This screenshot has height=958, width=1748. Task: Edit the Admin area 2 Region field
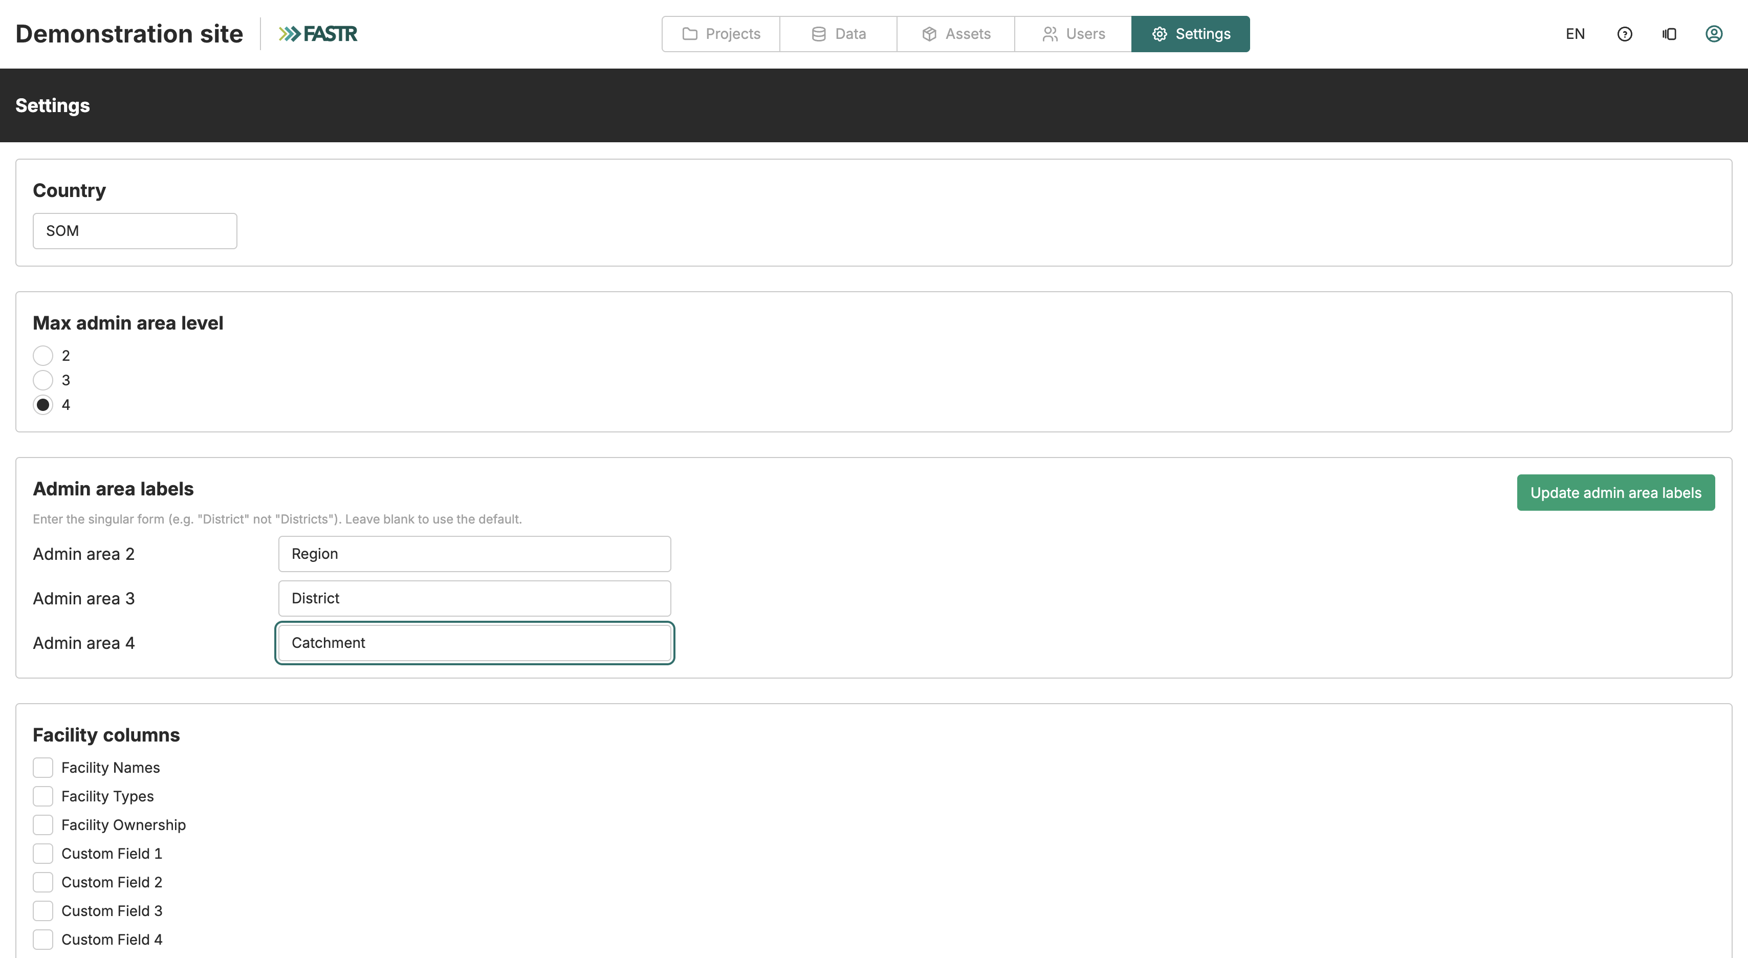pos(474,554)
